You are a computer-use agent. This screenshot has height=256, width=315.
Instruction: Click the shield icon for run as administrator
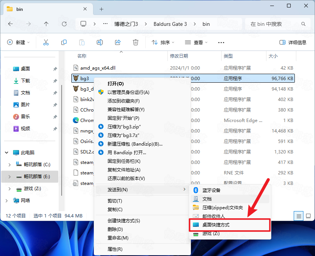coord(101,92)
